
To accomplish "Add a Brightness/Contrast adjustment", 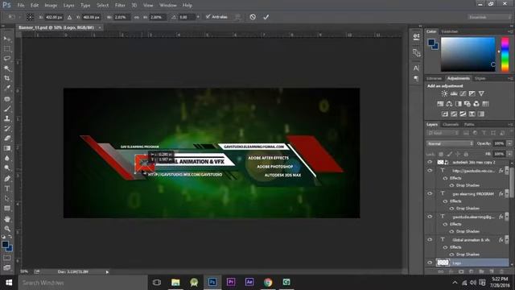I will coord(444,93).
